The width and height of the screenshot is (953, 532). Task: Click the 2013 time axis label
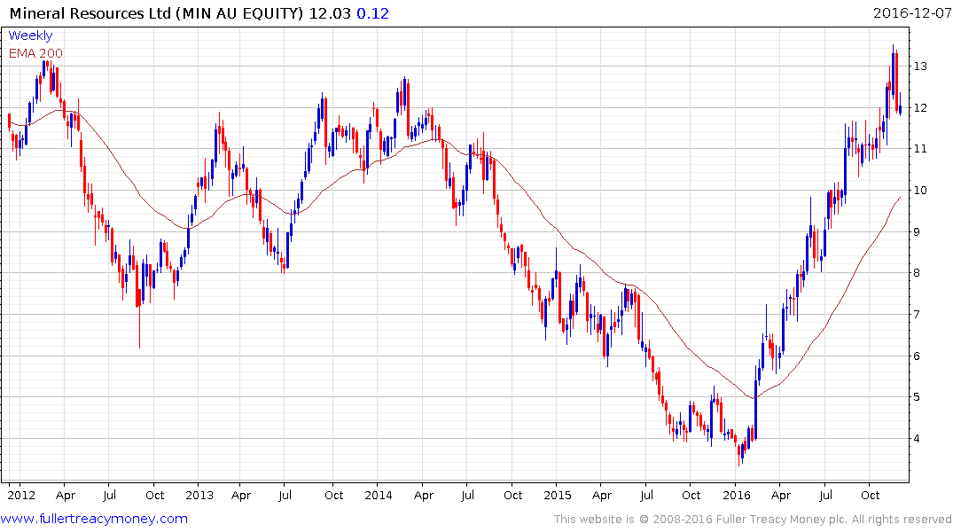point(199,495)
